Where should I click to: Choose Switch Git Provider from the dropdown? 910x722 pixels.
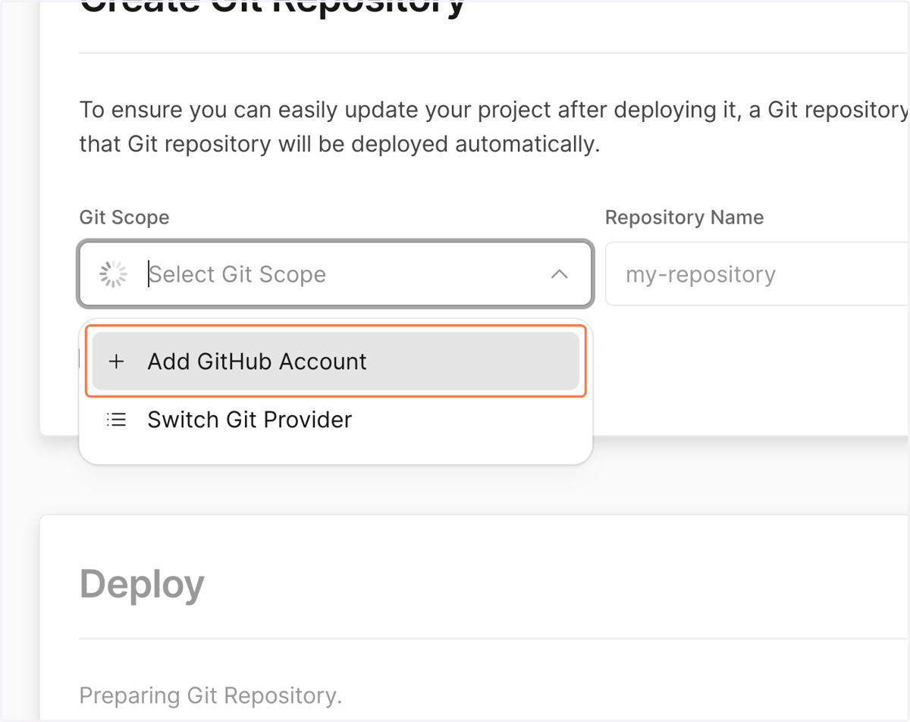coord(336,420)
